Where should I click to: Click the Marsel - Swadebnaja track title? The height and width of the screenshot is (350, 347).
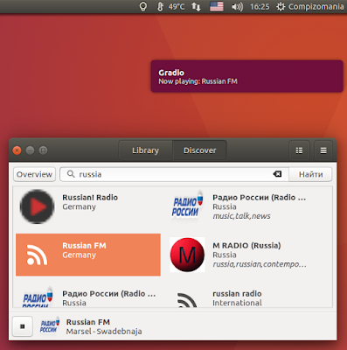pos(104,332)
